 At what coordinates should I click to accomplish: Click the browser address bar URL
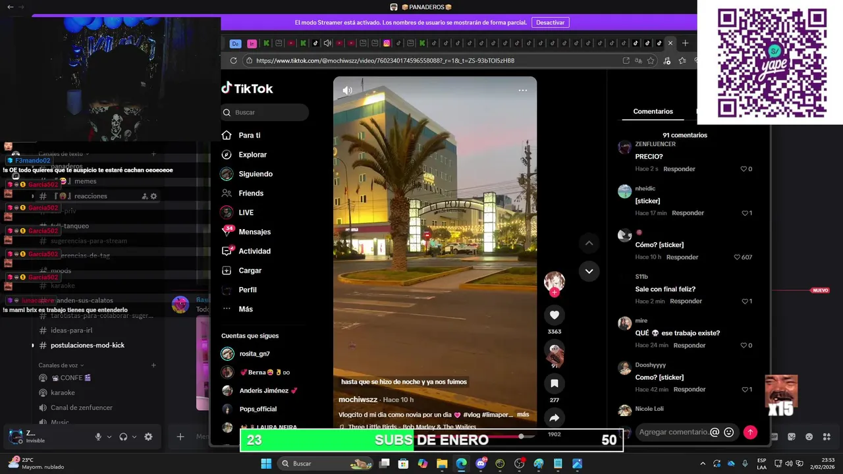(385, 61)
